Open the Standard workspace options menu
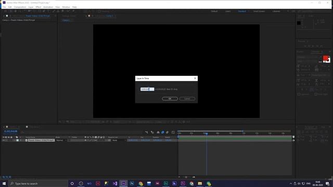 [x=248, y=11]
